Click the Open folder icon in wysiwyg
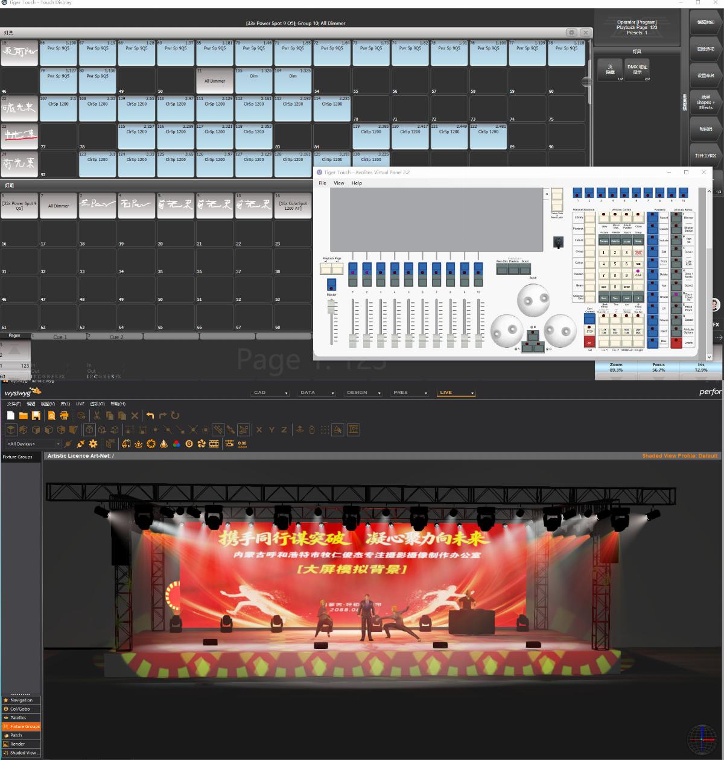Screen dimensions: 724x760 (24, 416)
